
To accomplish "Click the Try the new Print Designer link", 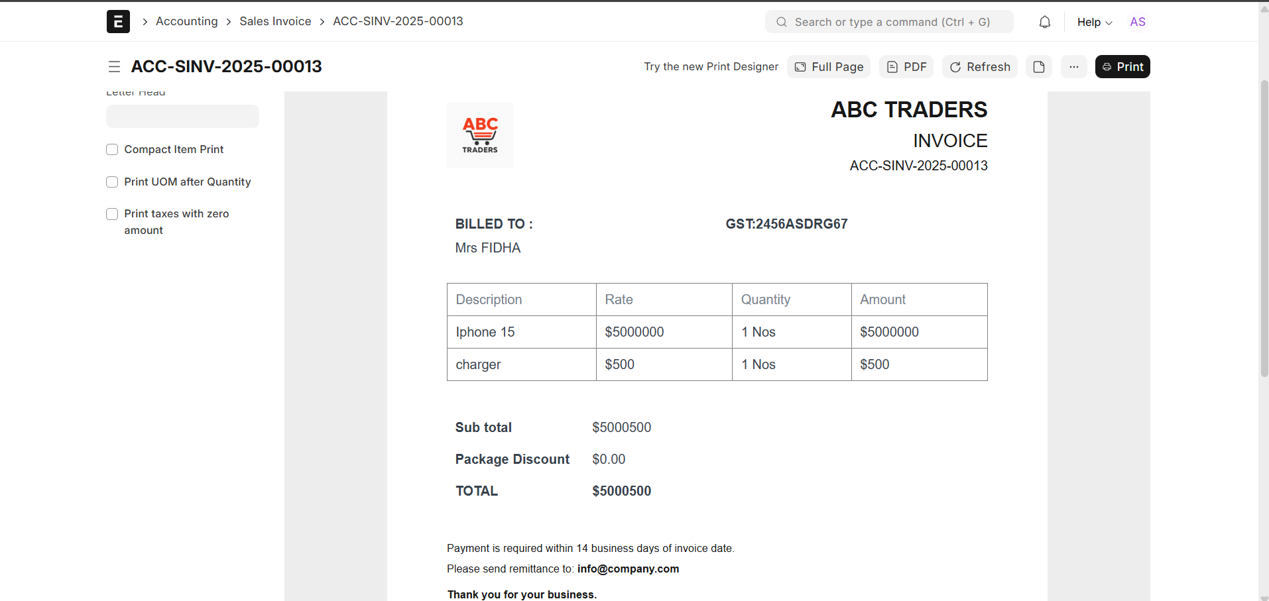I will pyautogui.click(x=711, y=67).
